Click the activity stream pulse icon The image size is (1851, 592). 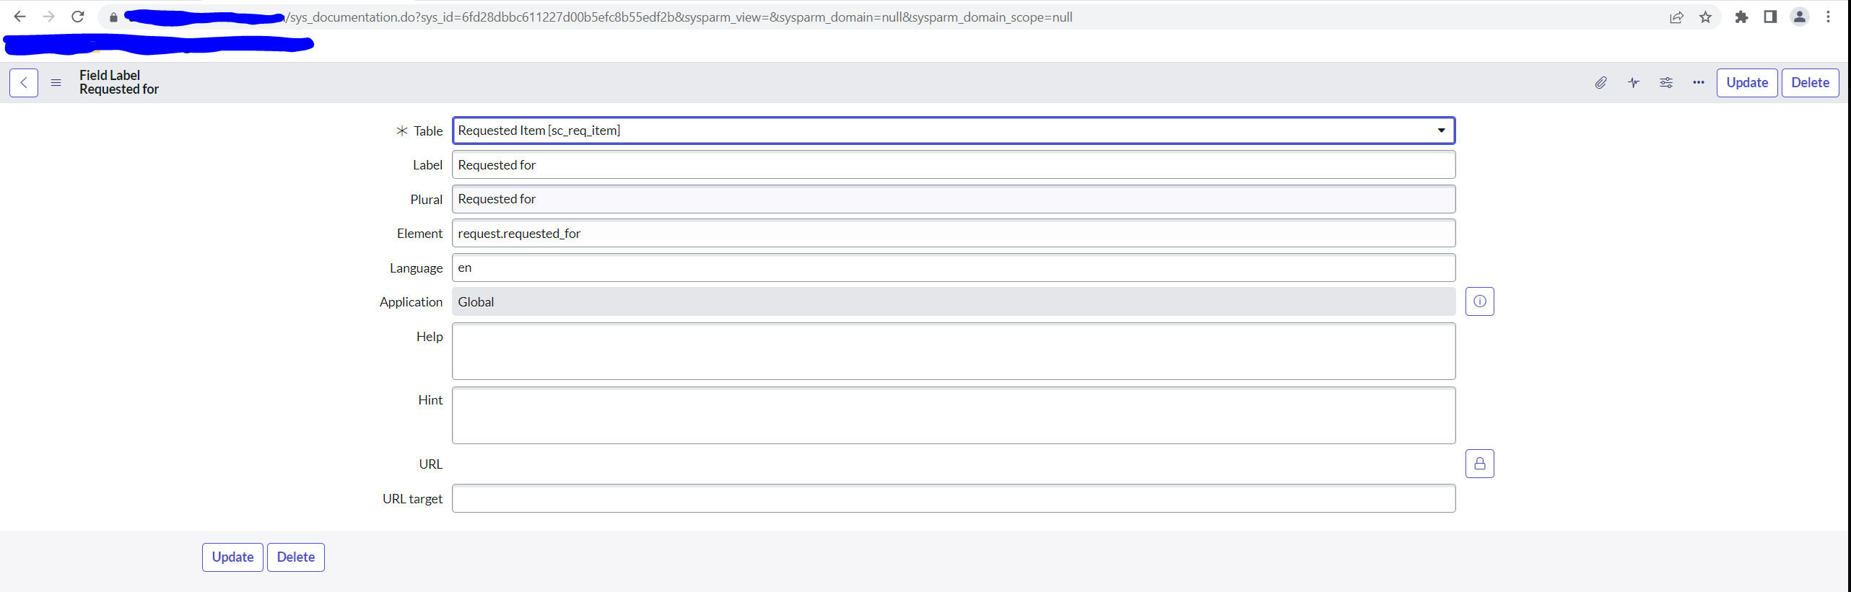pyautogui.click(x=1634, y=83)
